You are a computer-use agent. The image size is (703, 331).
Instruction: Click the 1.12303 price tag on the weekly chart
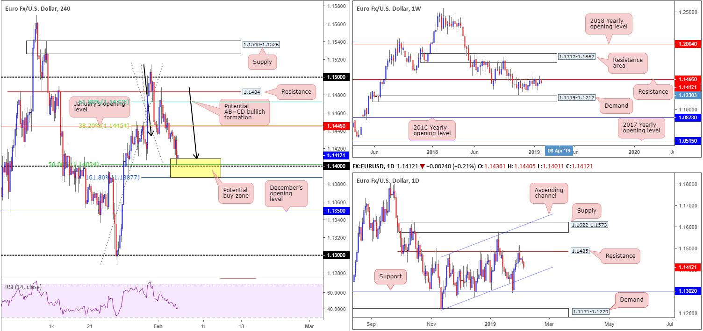click(x=689, y=95)
